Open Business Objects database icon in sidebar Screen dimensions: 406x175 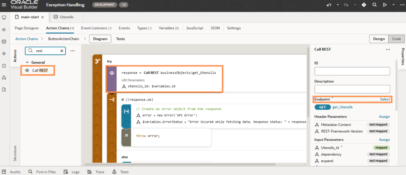pyautogui.click(x=4, y=41)
